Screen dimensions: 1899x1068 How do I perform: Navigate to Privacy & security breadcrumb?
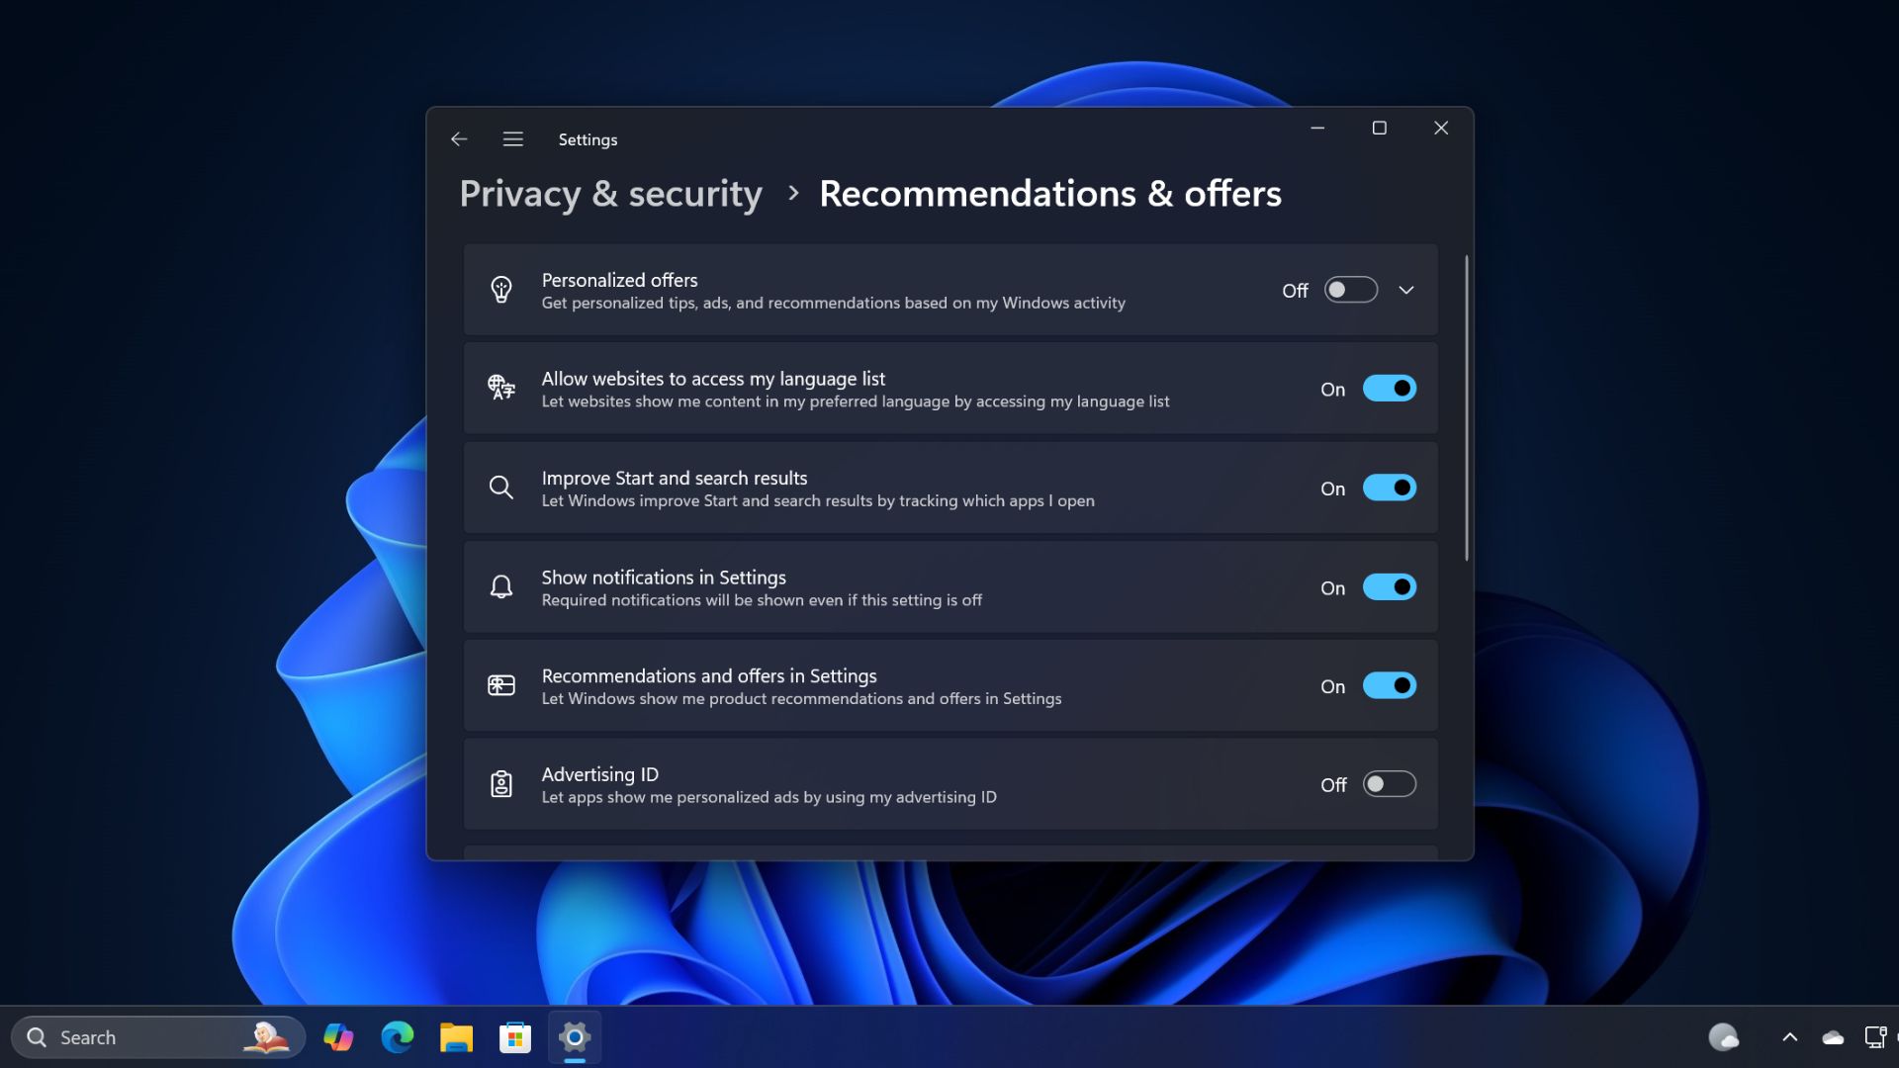coord(611,194)
